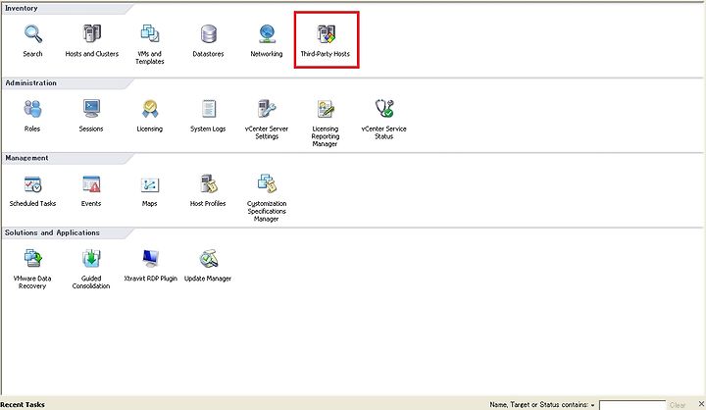Open vCenter Server Settings
This screenshot has height=410, width=706.
(267, 109)
